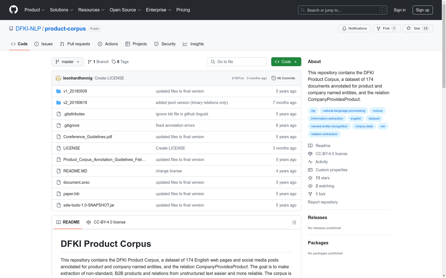This screenshot has width=446, height=278.
Task: Open sdw-tools-1.0-SNAPSHOT.jar file
Action: coord(89,205)
